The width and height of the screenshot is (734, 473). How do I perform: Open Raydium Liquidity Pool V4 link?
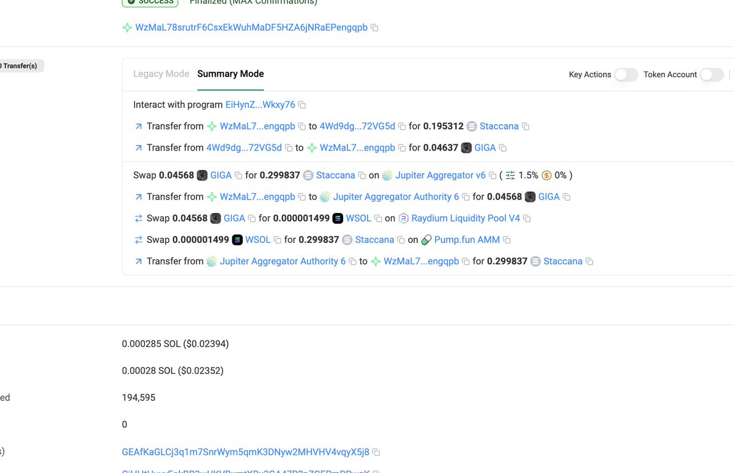465,218
